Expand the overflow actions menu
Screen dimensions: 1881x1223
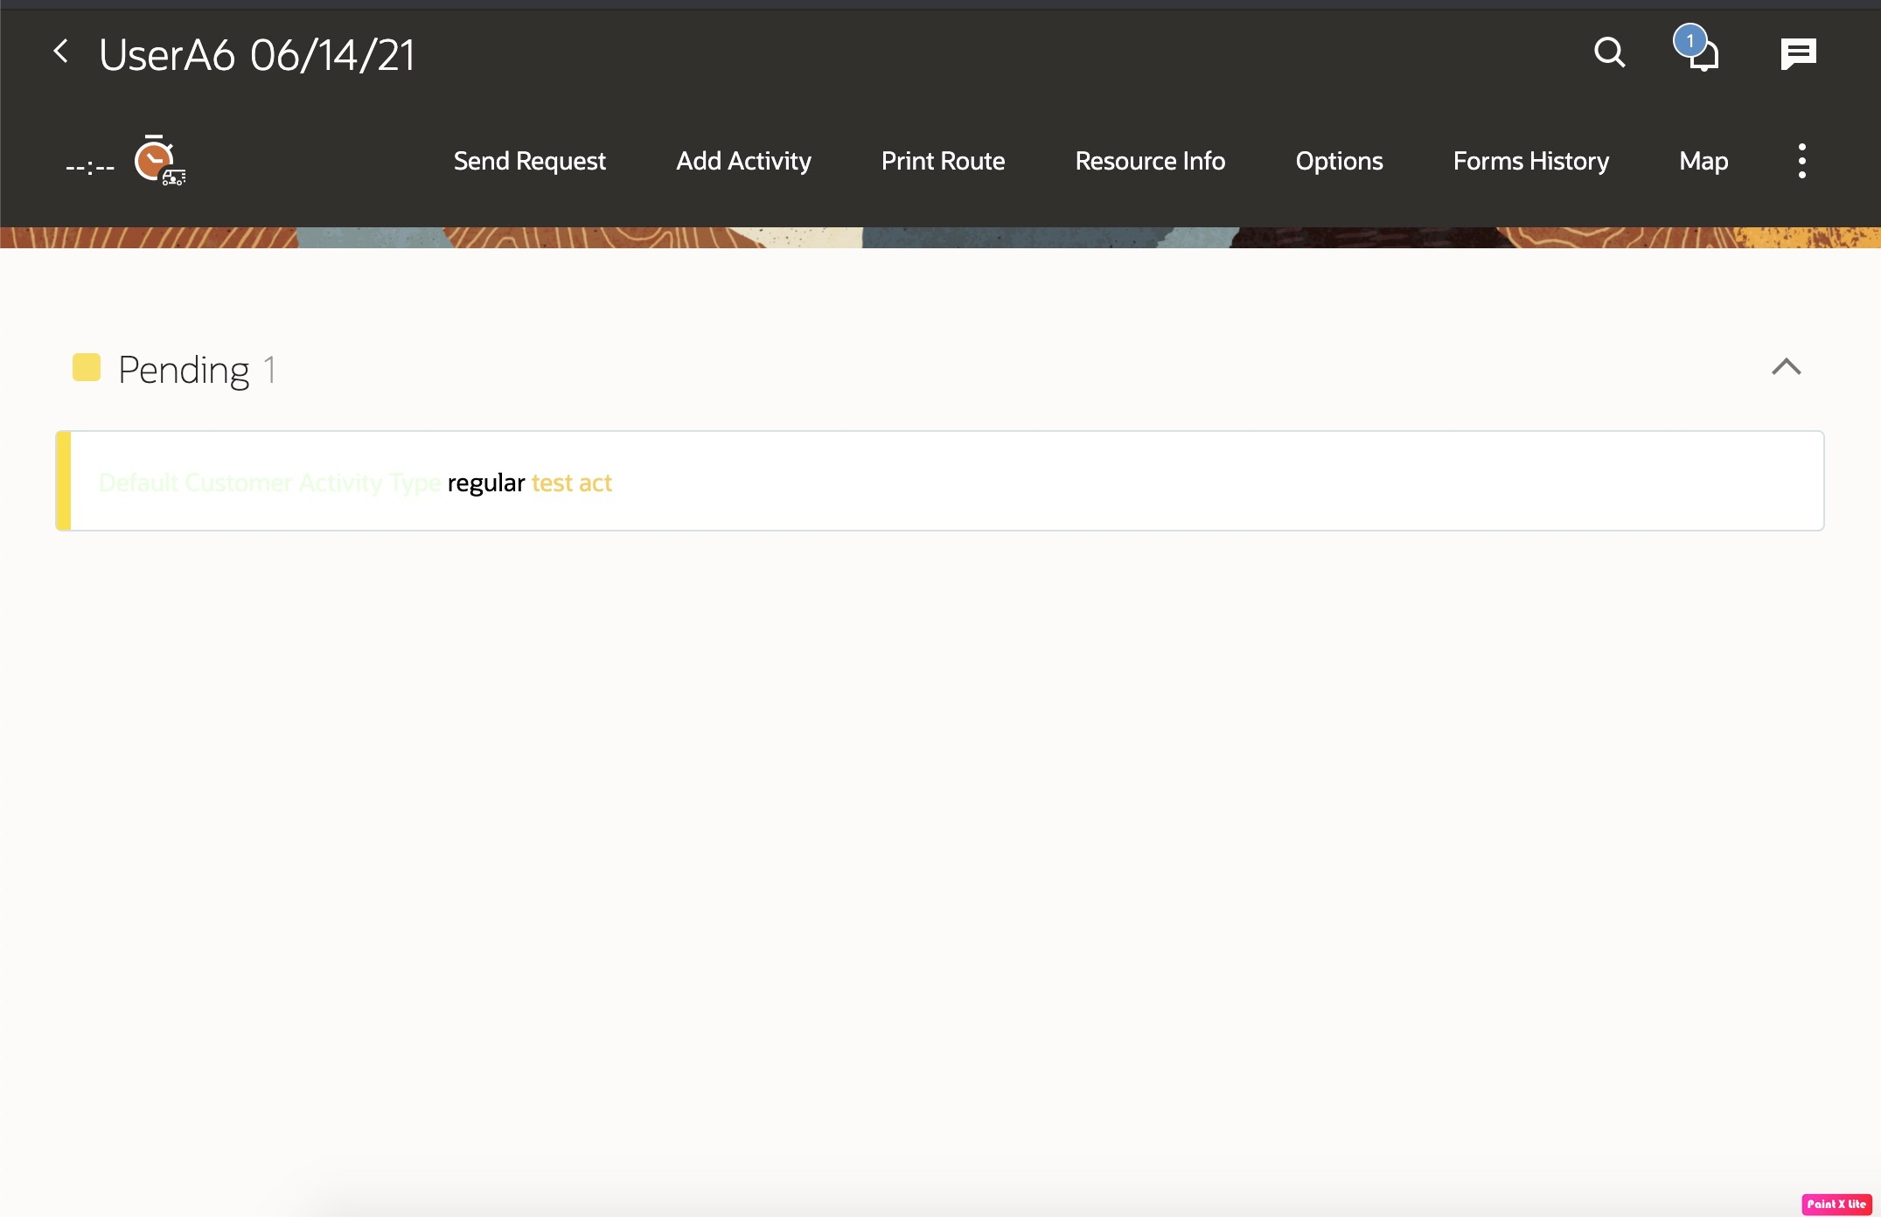coord(1801,160)
